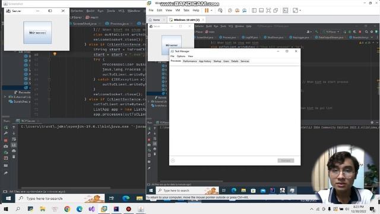
Task: Open the VMware console view icon
Action: (x=286, y=11)
